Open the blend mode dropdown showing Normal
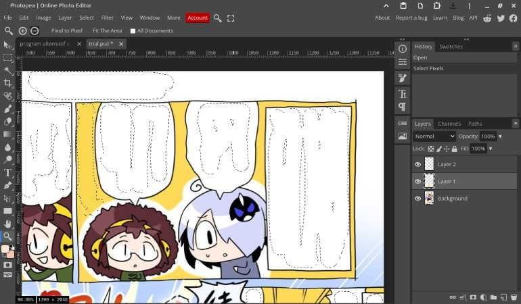This screenshot has height=304, width=521. pyautogui.click(x=434, y=136)
